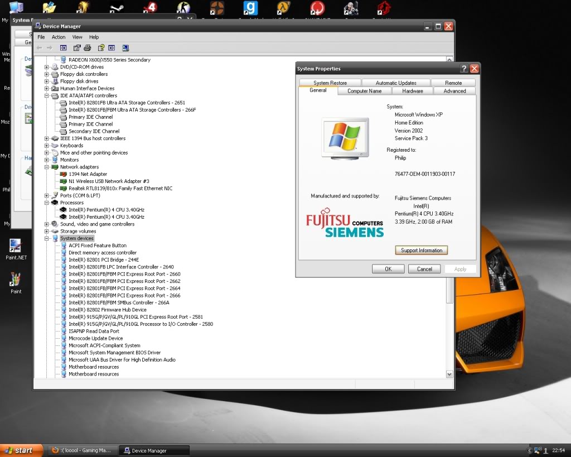The height and width of the screenshot is (457, 571).
Task: Switch to the Hardware tab
Action: [413, 91]
